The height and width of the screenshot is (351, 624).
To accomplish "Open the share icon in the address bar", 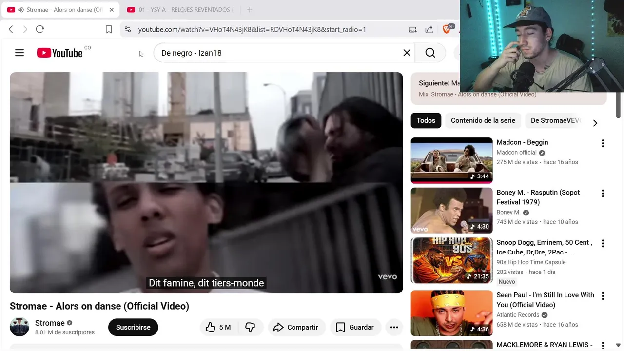I will click(x=429, y=29).
